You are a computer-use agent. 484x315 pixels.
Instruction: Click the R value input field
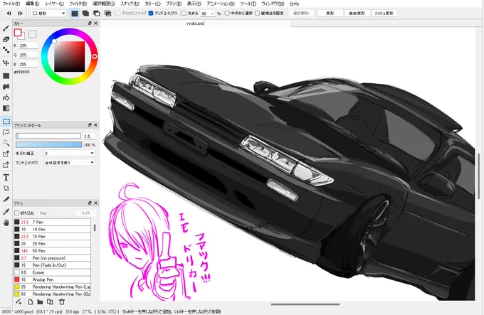pos(28,46)
